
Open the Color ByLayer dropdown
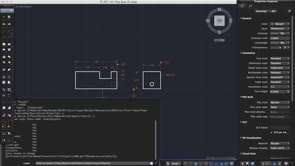280,24
